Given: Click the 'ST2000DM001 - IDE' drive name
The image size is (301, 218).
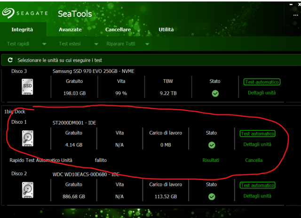Looking at the screenshot, I should coord(74,122).
